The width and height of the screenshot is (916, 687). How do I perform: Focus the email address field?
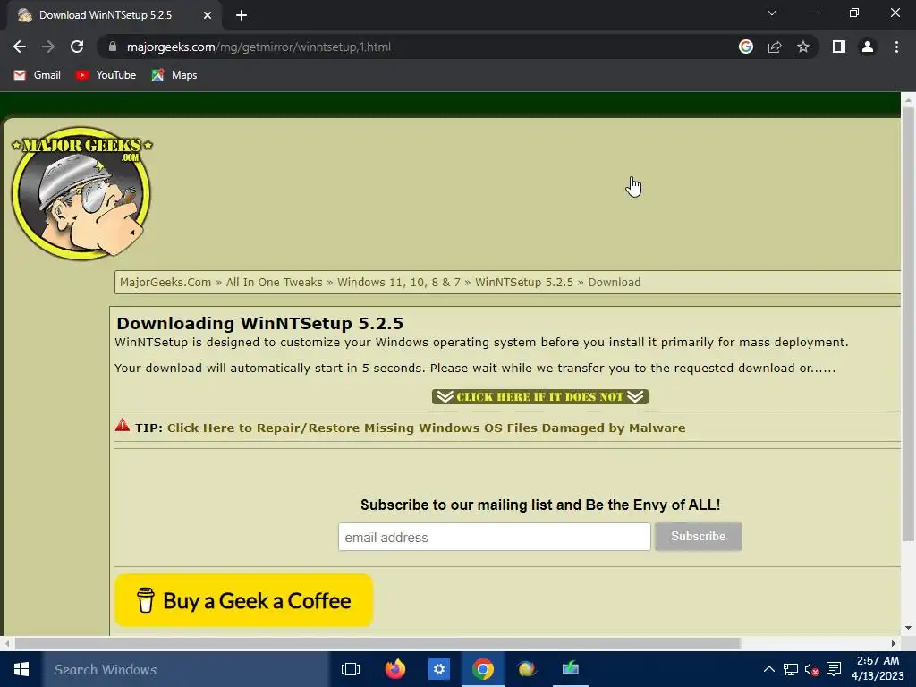click(494, 537)
